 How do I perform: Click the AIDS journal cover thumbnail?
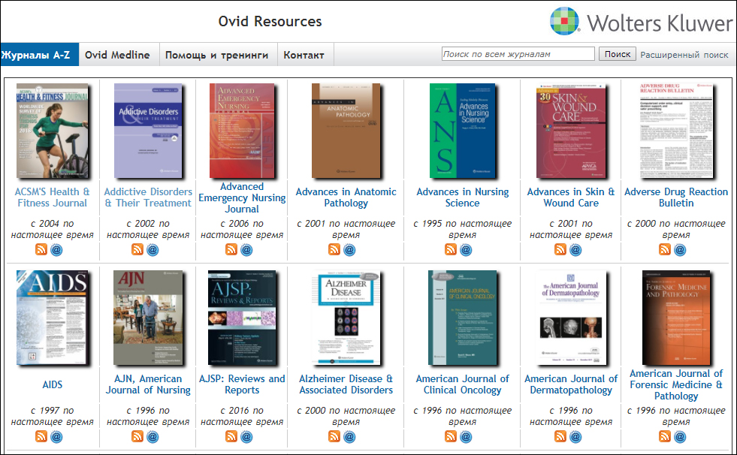[x=52, y=318]
